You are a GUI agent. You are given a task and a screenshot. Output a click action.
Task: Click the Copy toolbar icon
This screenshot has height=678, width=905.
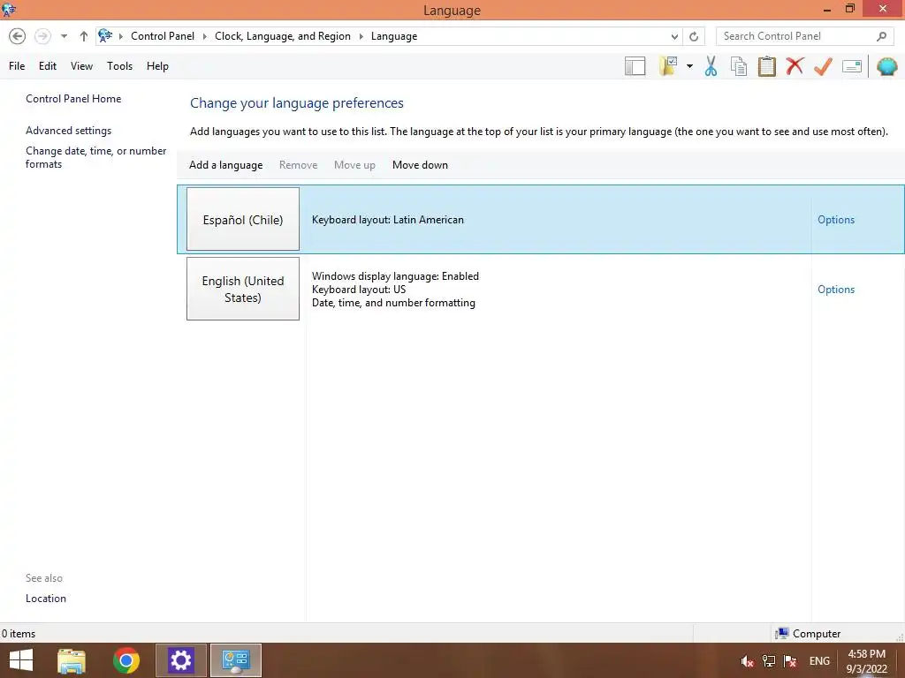point(739,66)
